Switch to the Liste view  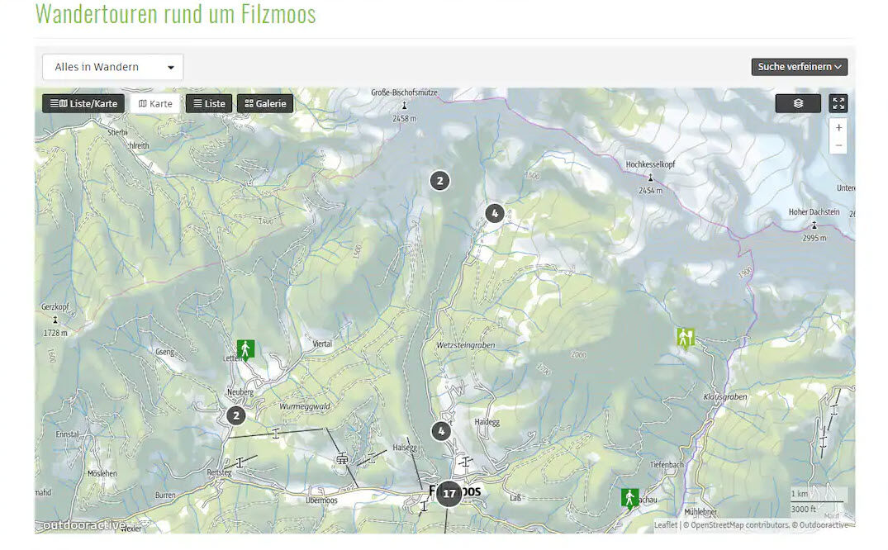click(x=209, y=103)
